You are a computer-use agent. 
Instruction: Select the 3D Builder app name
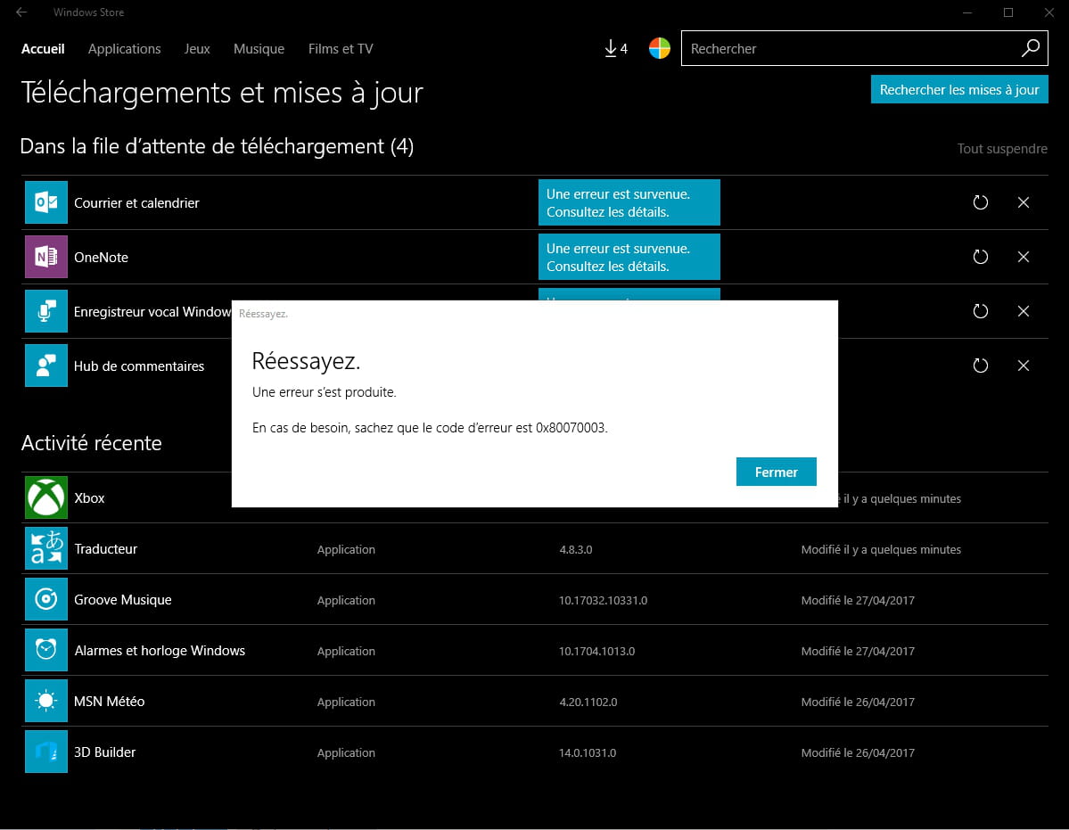click(x=105, y=752)
